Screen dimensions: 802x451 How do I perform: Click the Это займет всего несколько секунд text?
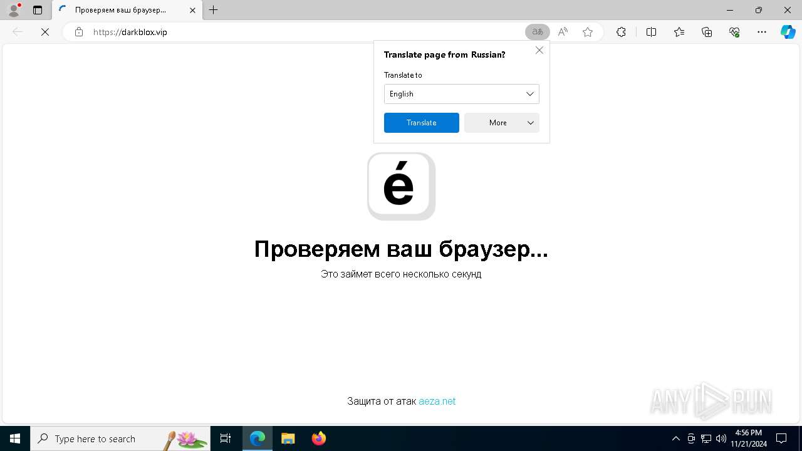pos(401,274)
